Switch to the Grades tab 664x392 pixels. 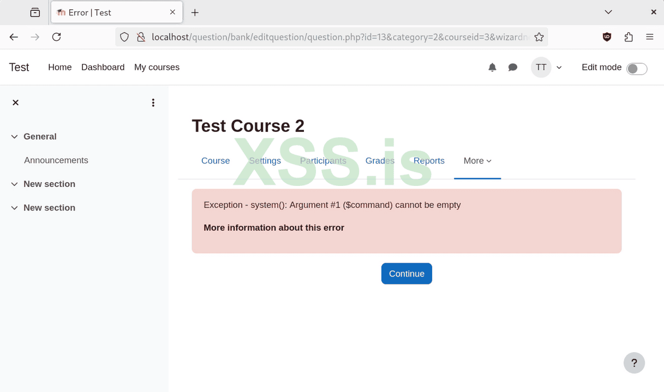coord(380,161)
